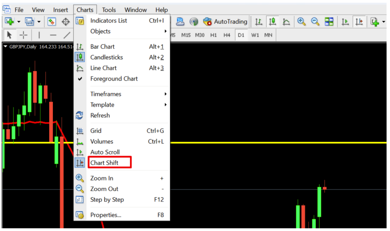390x231 pixels.
Task: Toggle Volumes in Charts menu
Action: 122,142
